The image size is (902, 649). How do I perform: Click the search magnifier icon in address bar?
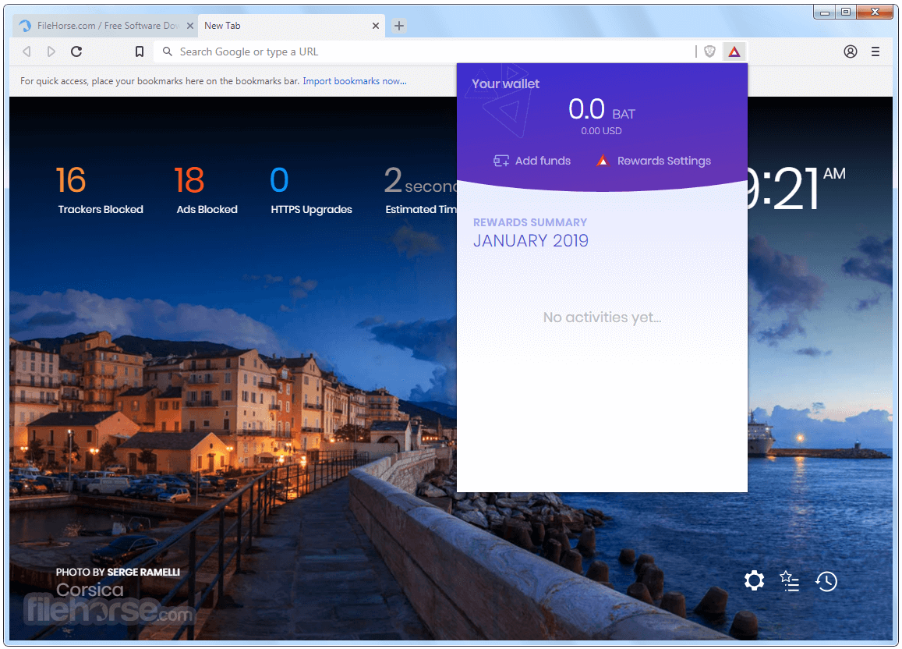click(x=168, y=51)
